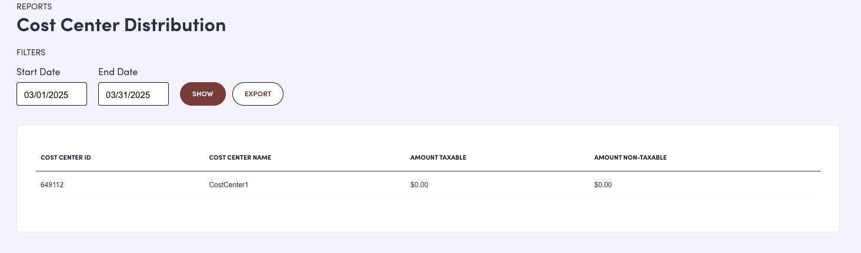Click the End Date label text
Image resolution: width=861 pixels, height=253 pixels.
[118, 72]
